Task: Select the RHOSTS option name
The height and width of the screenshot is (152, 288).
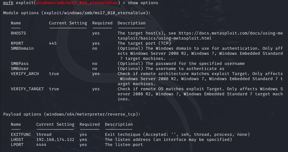Action: pyautogui.click(x=18, y=33)
